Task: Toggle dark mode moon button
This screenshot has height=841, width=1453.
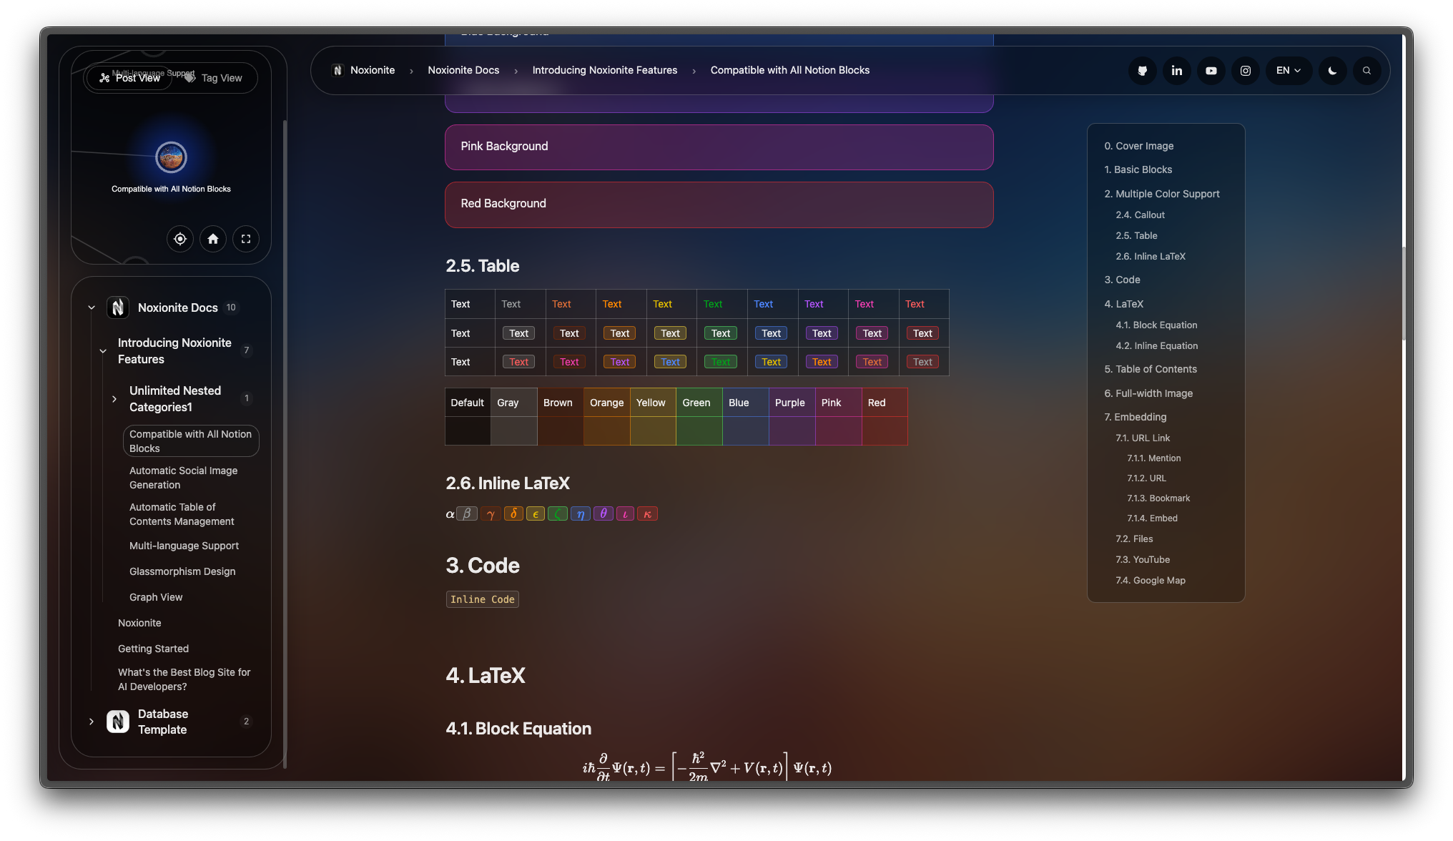Action: [x=1332, y=71]
